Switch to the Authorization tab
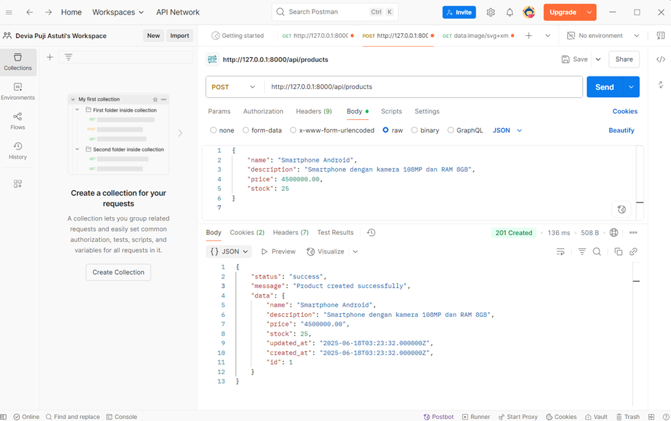671x421 pixels. [263, 111]
